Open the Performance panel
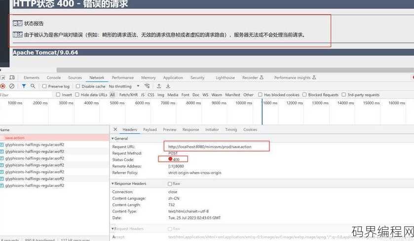The height and width of the screenshot is (241, 414). click(x=123, y=78)
